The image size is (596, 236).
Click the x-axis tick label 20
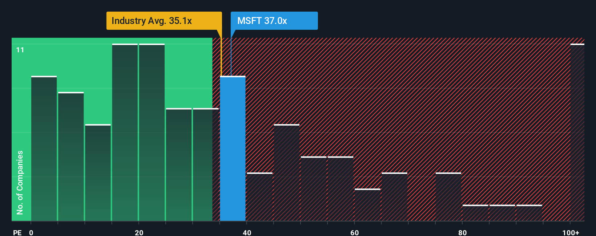(139, 232)
